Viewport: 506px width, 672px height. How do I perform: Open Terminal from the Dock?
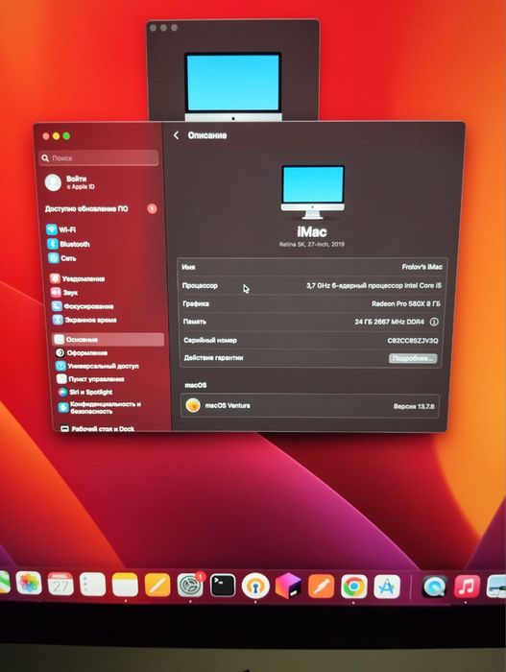[x=223, y=586]
